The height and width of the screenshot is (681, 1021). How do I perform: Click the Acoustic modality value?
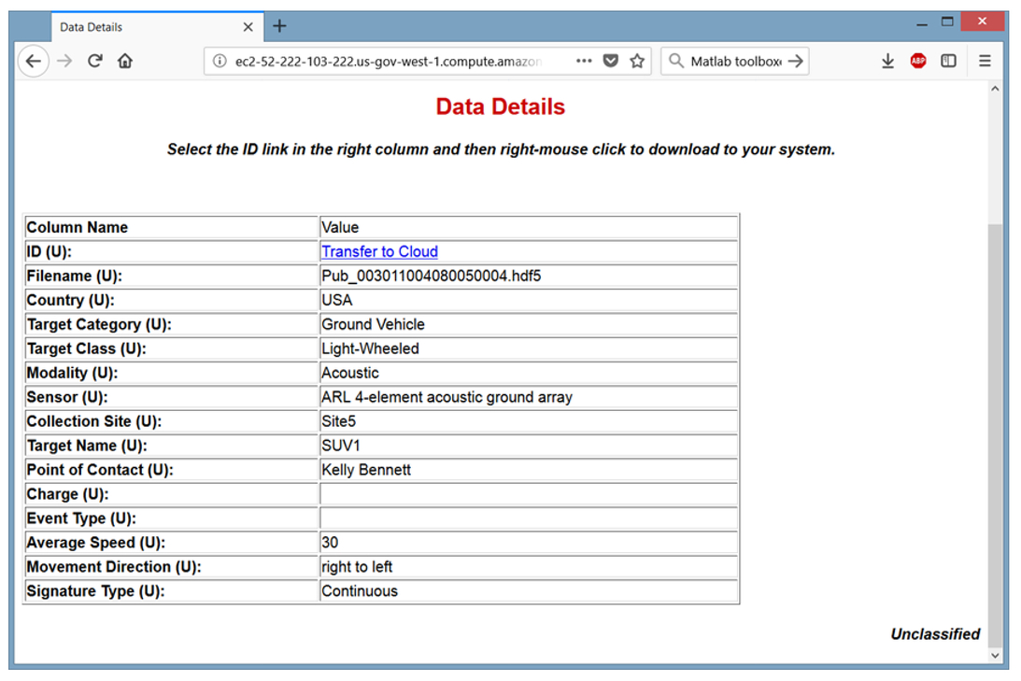[x=350, y=373]
